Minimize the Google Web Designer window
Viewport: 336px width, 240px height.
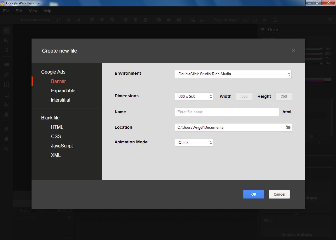pyautogui.click(x=310, y=3)
